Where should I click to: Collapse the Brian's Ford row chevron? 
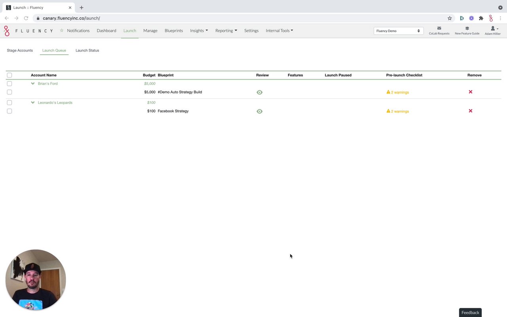coord(33,84)
